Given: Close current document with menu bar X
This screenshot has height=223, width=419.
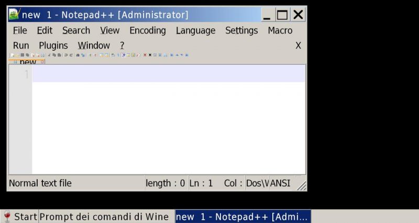Looking at the screenshot, I should tap(298, 46).
